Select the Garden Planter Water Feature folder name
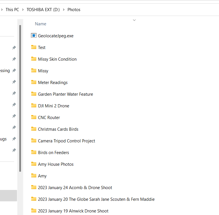Viewport: 219px width, 215px height. pyautogui.click(x=66, y=94)
